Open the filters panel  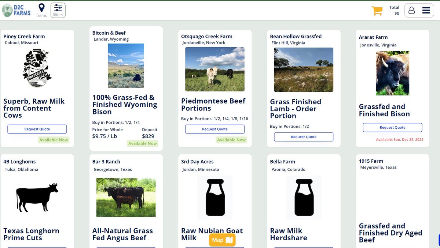pyautogui.click(x=58, y=10)
